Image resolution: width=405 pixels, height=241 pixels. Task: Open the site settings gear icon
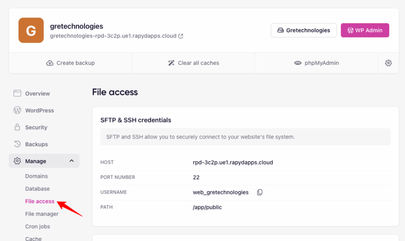388,63
